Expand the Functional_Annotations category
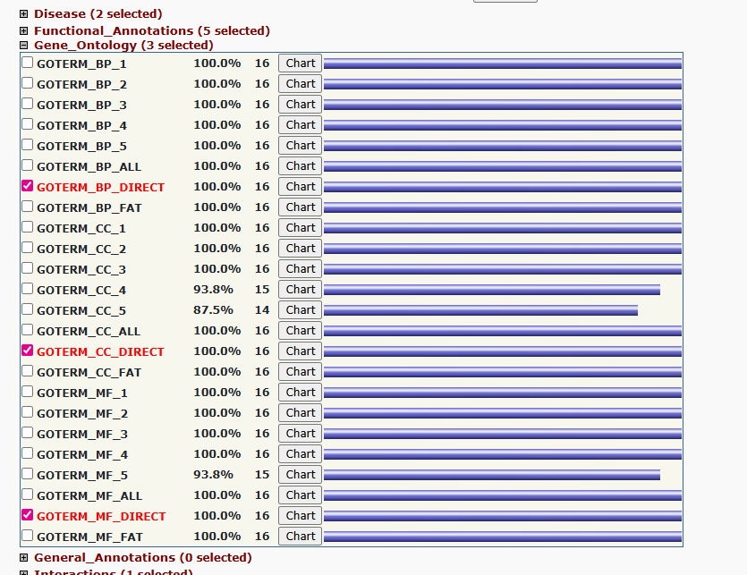Screen dimensions: 747x575 tap(24, 31)
